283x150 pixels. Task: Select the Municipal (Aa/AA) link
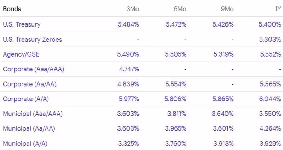[x=29, y=128]
